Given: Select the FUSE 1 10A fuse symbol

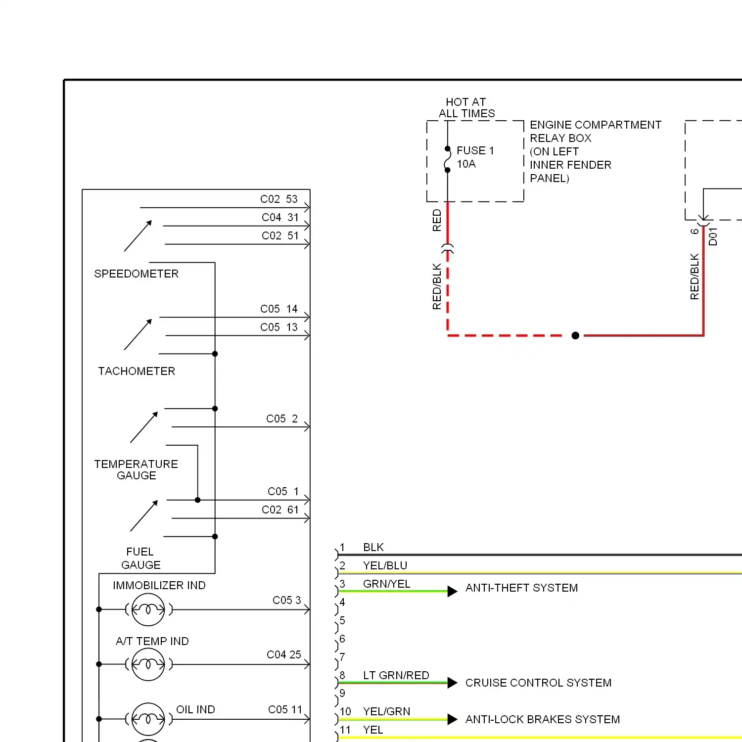Looking at the screenshot, I should [448, 159].
